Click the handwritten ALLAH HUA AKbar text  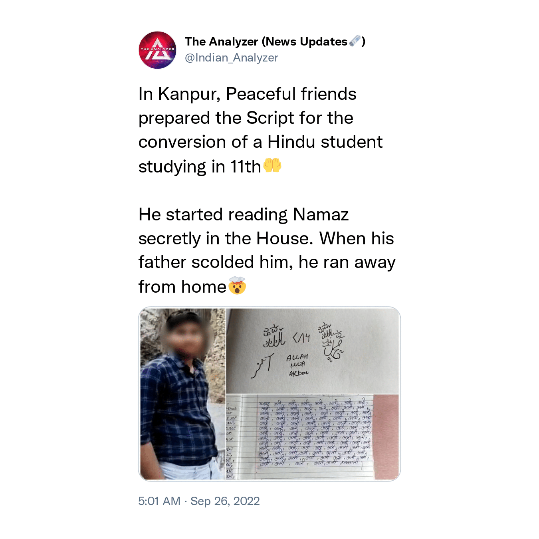[x=297, y=365]
